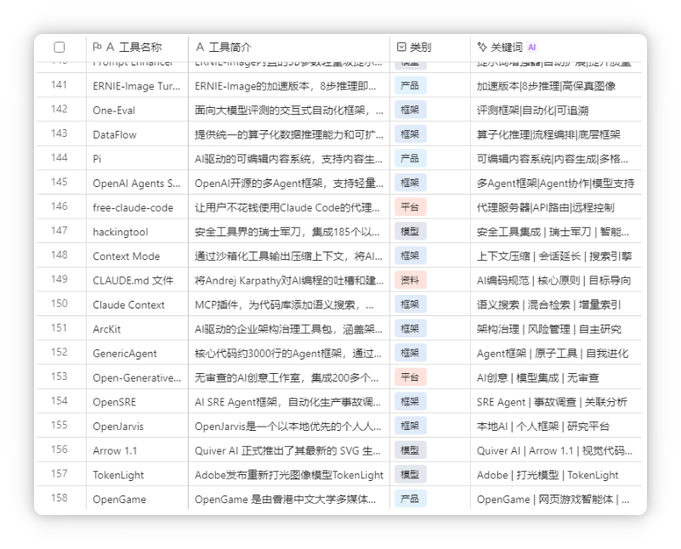Image resolution: width=681 pixels, height=549 pixels.
Task: Click the checkbox icon in 类别 column header
Action: pos(402,47)
